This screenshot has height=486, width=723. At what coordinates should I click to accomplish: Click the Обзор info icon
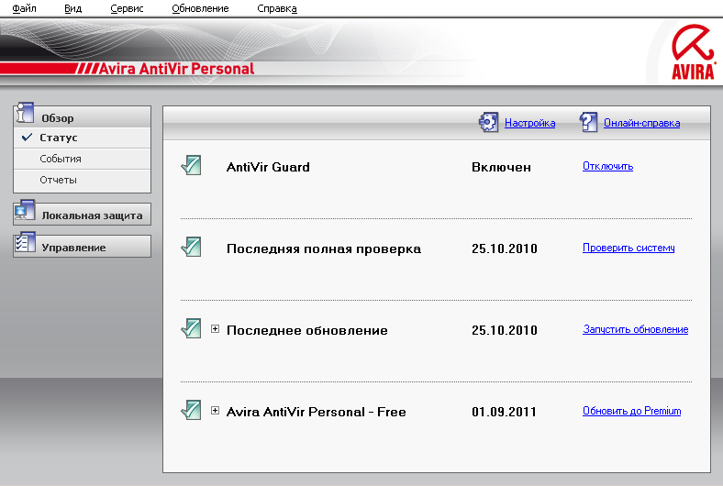25,113
